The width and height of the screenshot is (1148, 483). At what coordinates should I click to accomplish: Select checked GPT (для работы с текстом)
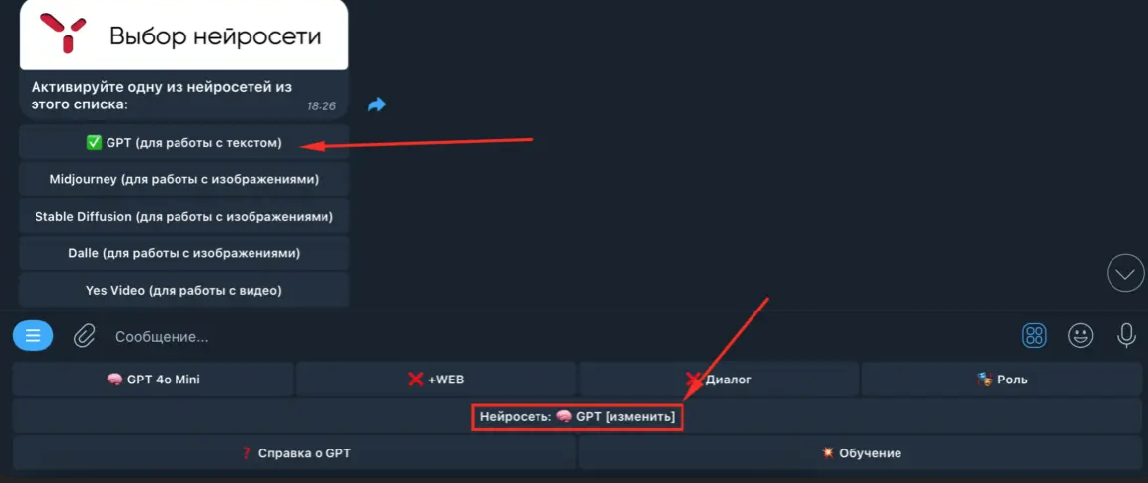pos(183,144)
